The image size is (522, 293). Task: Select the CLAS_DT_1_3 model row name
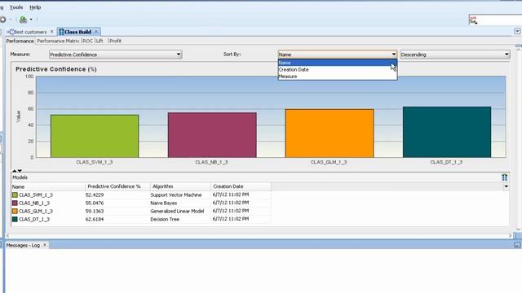[x=34, y=219]
